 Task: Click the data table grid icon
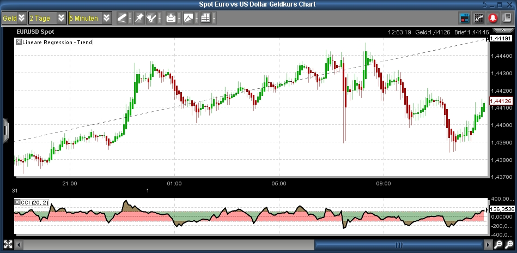point(205,18)
